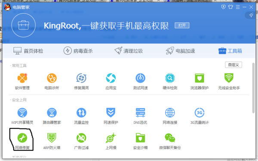Click the toolbox list vertical scrollbar
258x161 pixels.
coord(253,88)
